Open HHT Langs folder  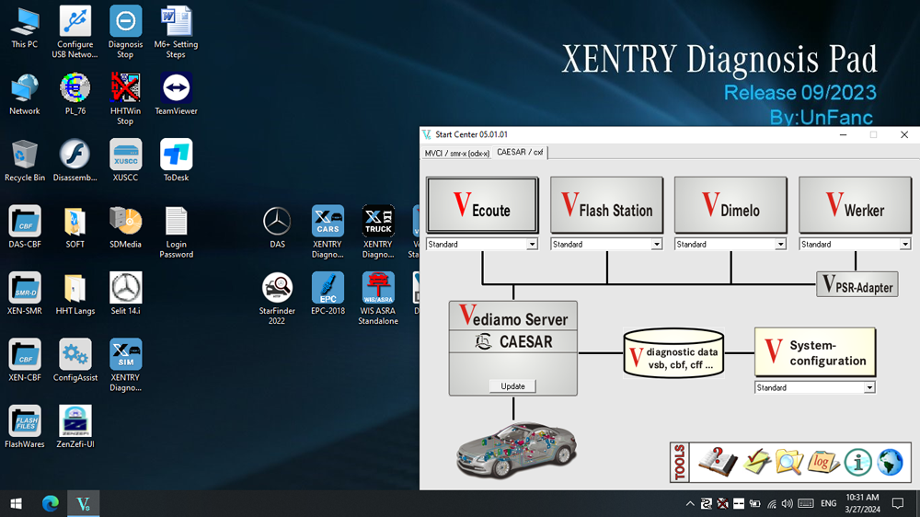pos(75,293)
